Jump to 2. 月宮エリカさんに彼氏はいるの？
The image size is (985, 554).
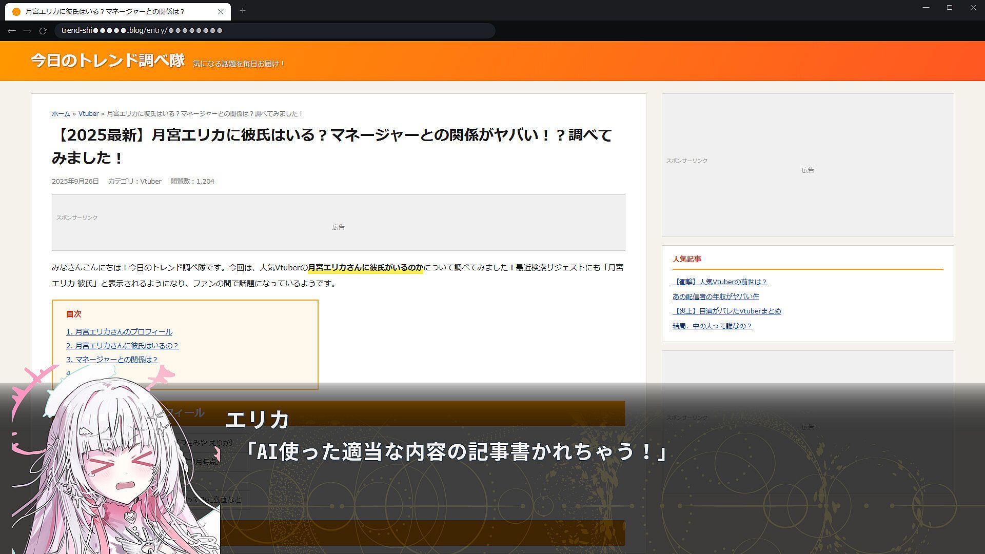coord(122,346)
